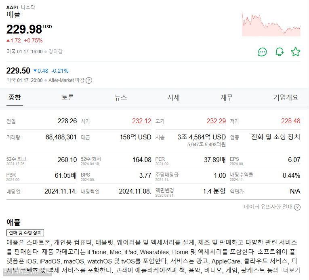Image resolution: width=309 pixels, height=280 pixels.
Task: Click the 전화 및 소형 장치 category tag
Action: [25, 233]
